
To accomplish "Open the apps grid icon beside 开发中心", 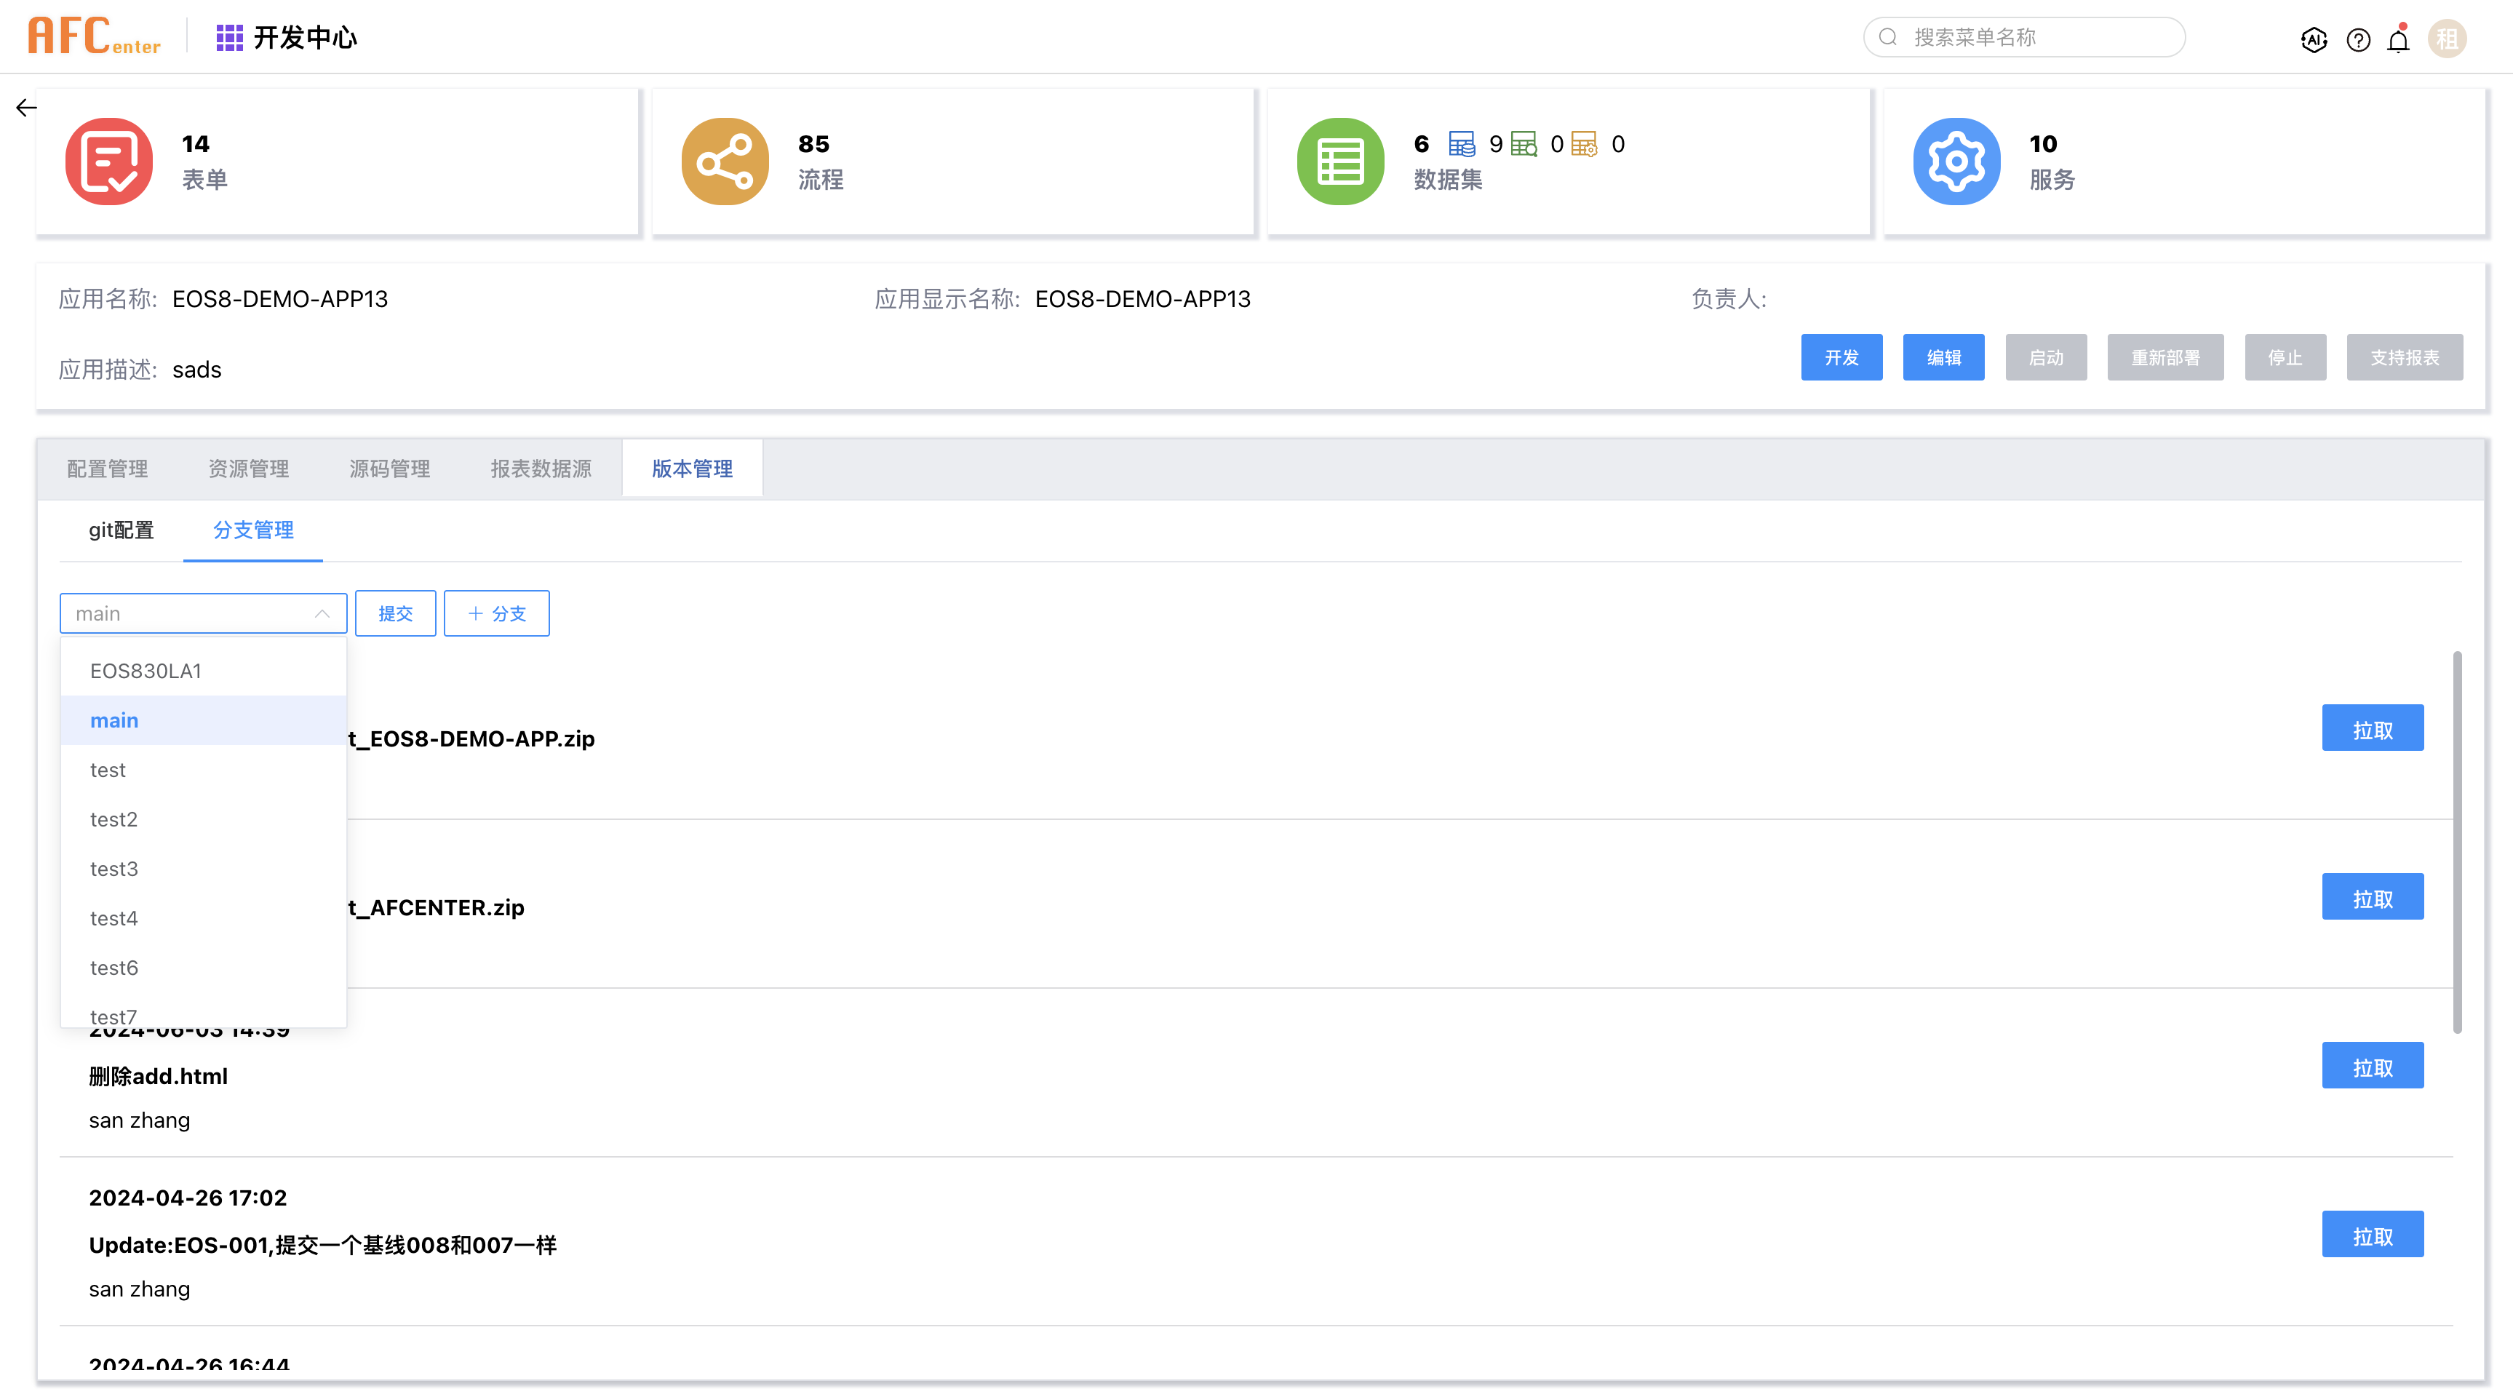I will pos(228,37).
